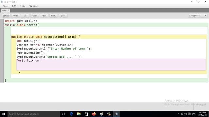The height and width of the screenshot is (117, 209).
Task: Click the ENG language indicator
Action: pos(194,114)
